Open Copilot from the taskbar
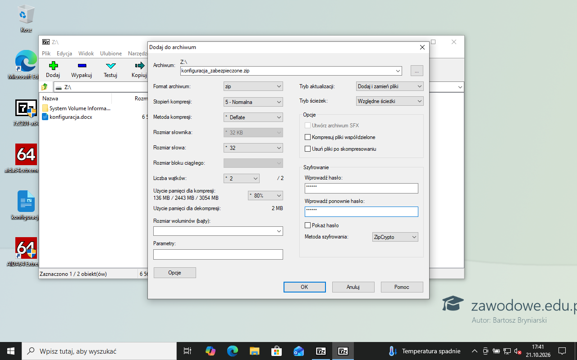This screenshot has width=577, height=360. click(211, 351)
